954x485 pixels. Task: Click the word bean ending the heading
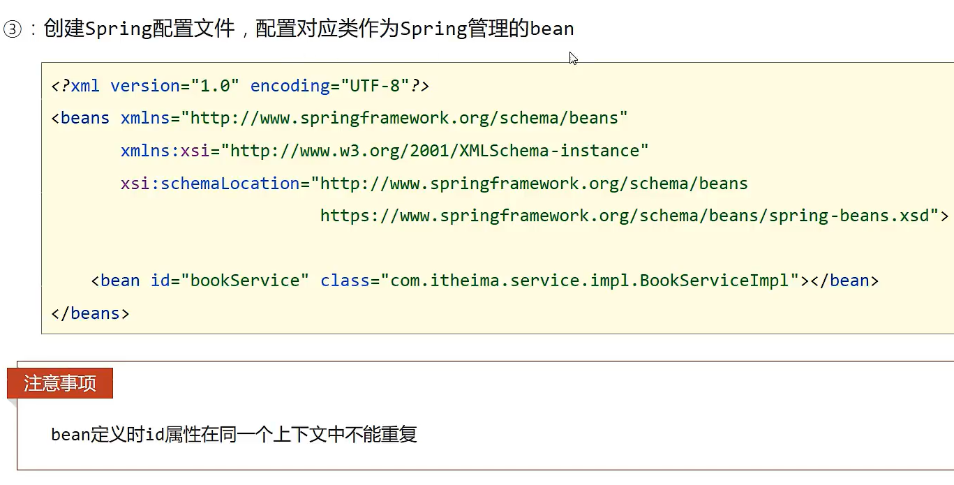(x=551, y=29)
